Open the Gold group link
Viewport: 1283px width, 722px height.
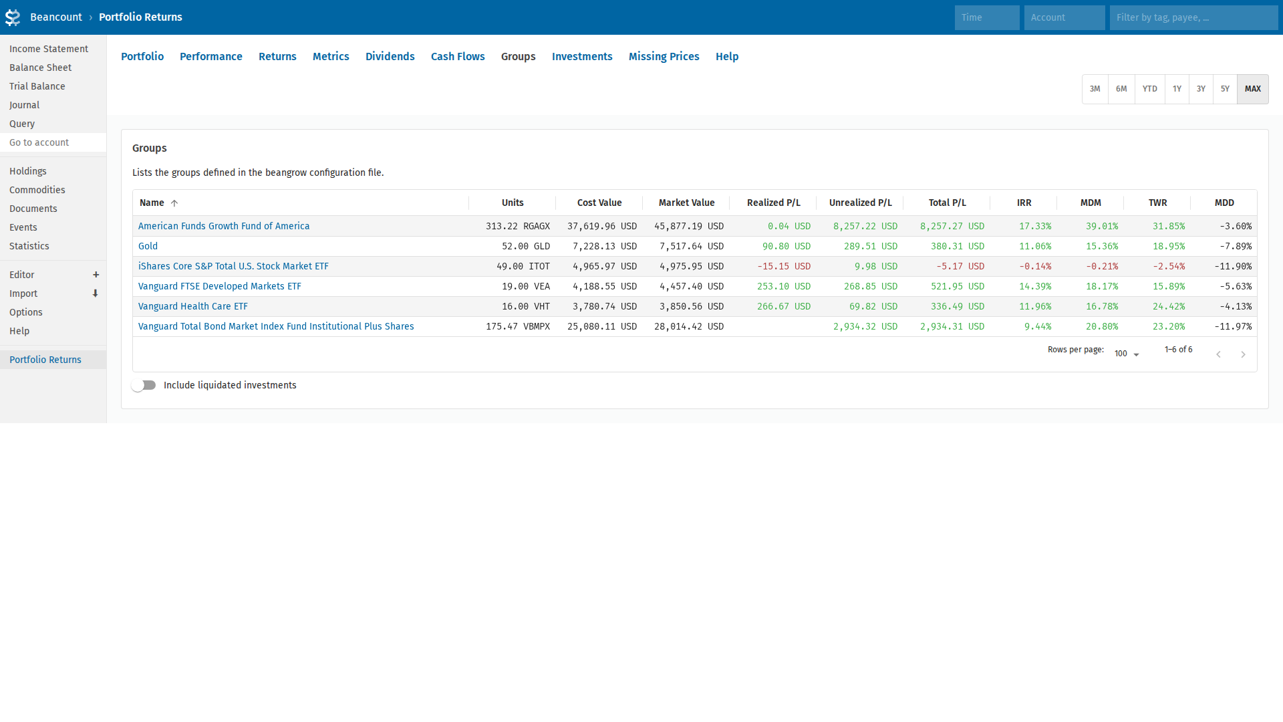coord(148,246)
